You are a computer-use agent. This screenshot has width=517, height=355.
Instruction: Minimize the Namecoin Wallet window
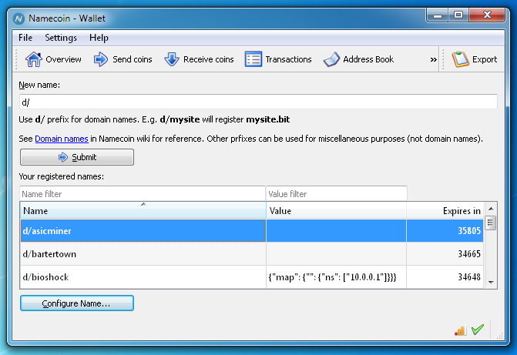(437, 15)
